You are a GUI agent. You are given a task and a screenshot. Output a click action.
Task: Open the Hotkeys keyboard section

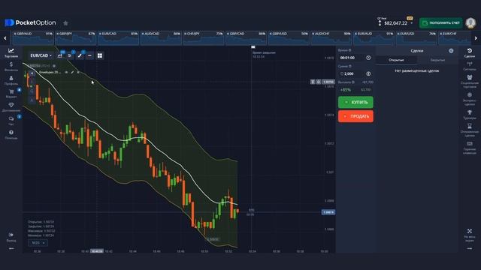coord(469,148)
